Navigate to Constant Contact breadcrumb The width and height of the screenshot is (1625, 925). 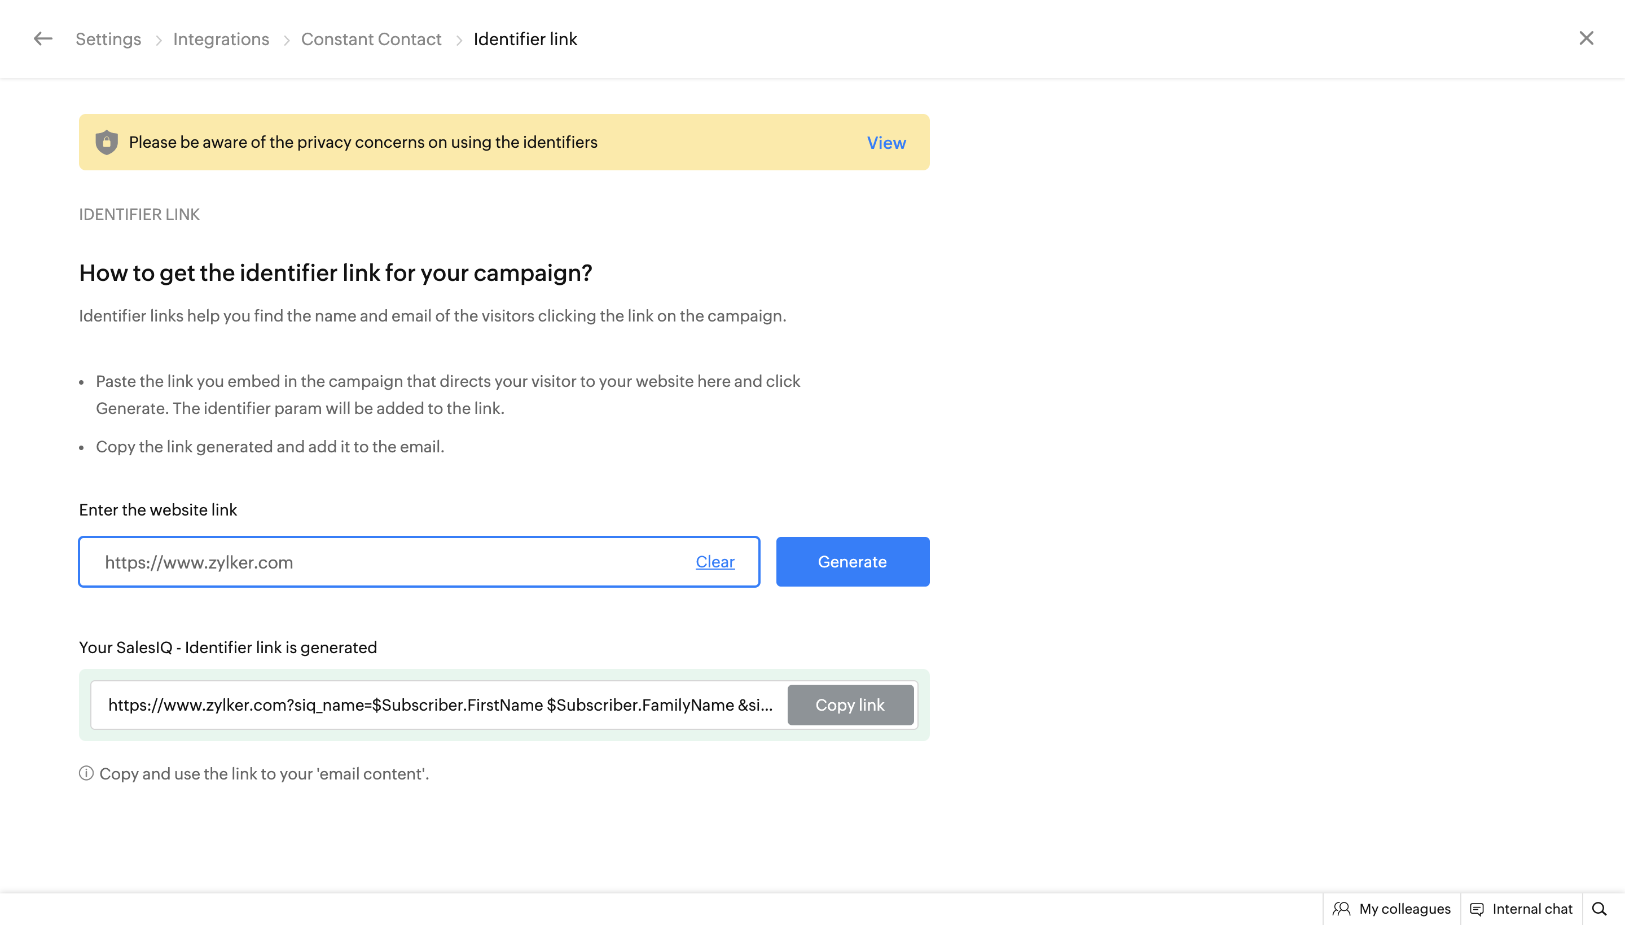click(371, 39)
